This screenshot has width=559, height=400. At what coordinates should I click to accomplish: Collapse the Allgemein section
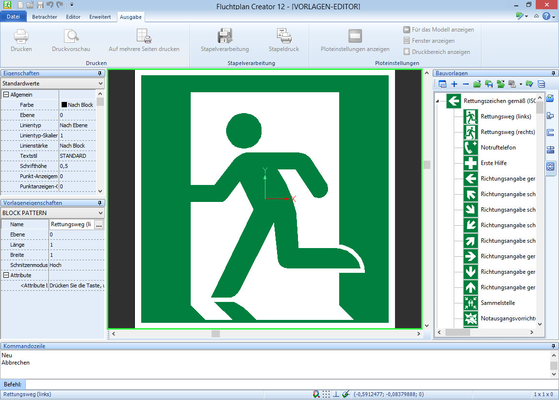6,95
